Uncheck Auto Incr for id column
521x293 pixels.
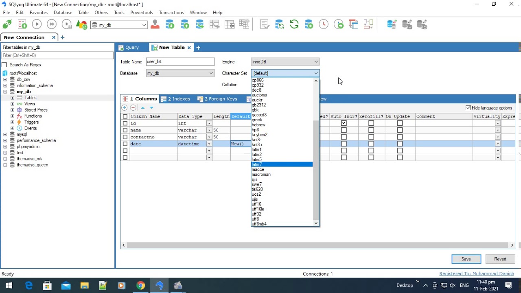click(x=344, y=123)
